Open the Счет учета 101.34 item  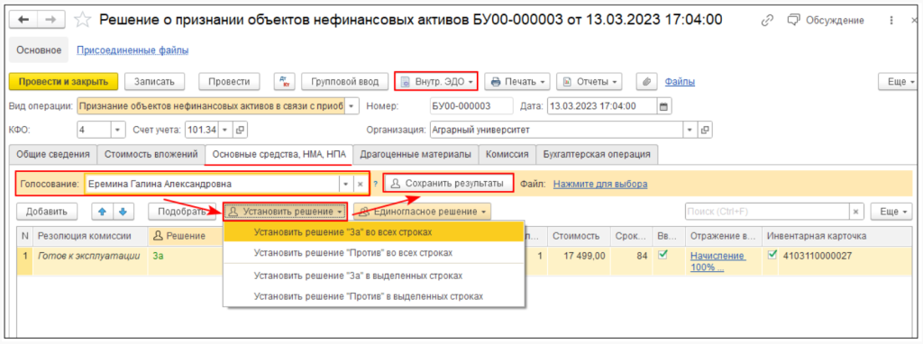coord(241,130)
